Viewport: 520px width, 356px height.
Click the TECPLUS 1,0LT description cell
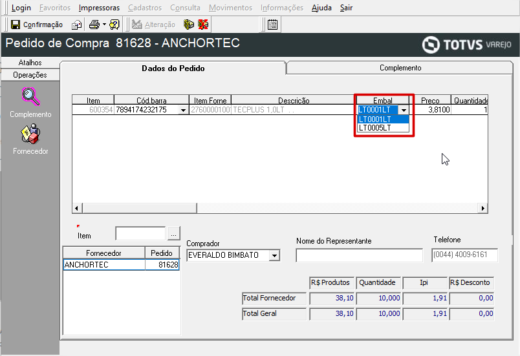click(294, 110)
